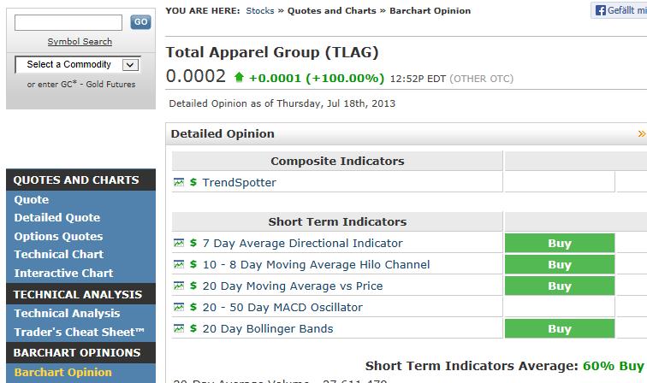Open chart icon for 20 Day Moving Average vs Price
The width and height of the screenshot is (647, 383).
(x=178, y=286)
